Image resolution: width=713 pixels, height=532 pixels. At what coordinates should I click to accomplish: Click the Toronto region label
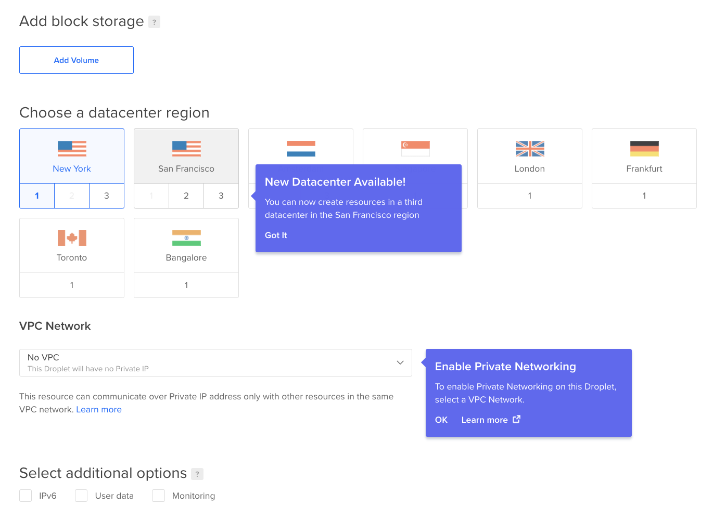click(72, 258)
